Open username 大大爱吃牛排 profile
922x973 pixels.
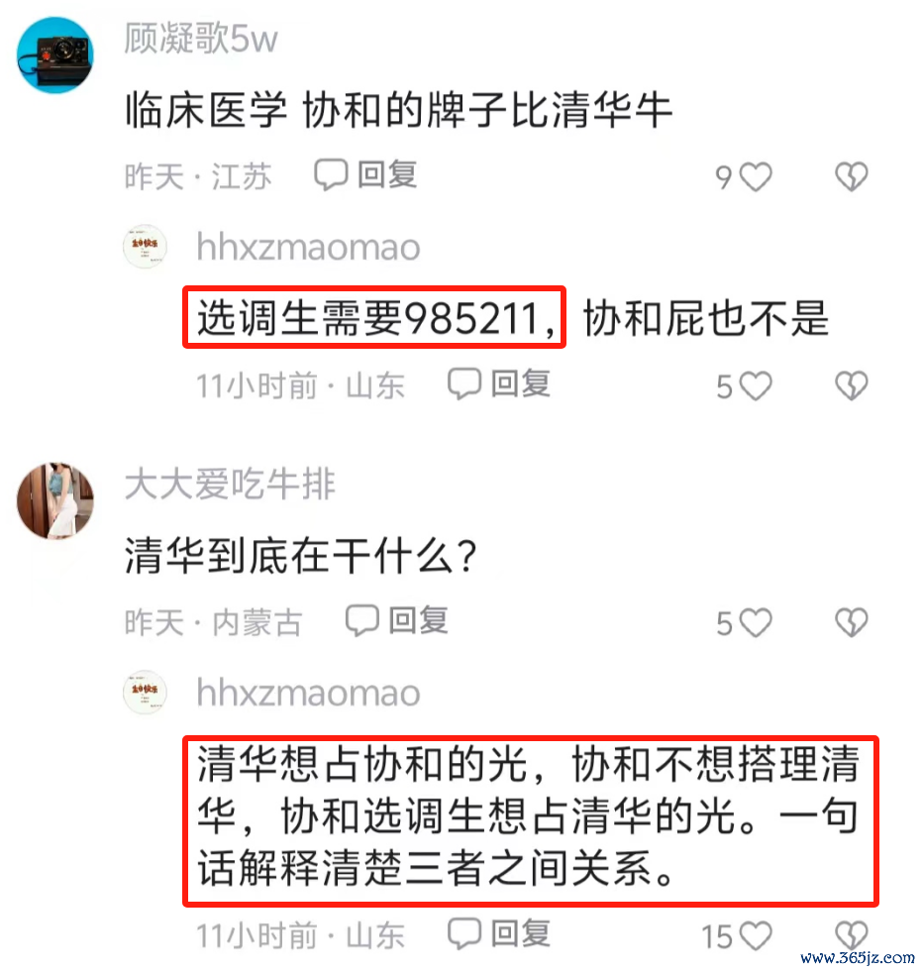230,484
